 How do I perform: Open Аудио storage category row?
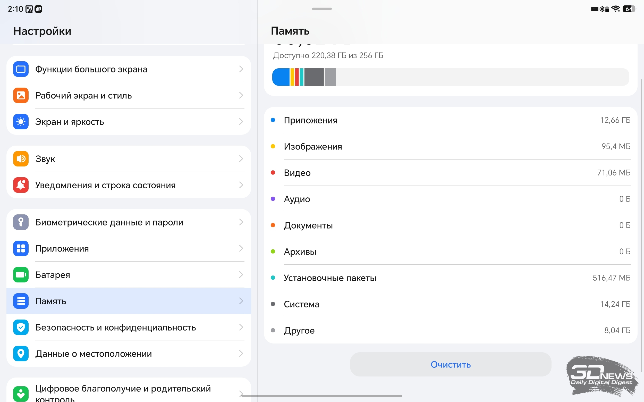tap(451, 199)
